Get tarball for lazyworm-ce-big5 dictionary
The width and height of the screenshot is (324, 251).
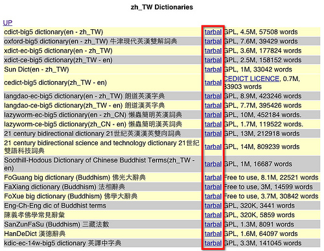pos(213,125)
